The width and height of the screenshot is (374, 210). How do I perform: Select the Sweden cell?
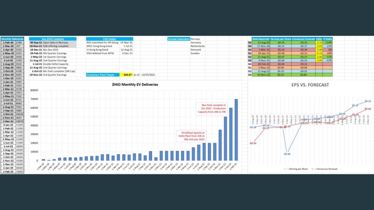pyautogui.click(x=195, y=53)
